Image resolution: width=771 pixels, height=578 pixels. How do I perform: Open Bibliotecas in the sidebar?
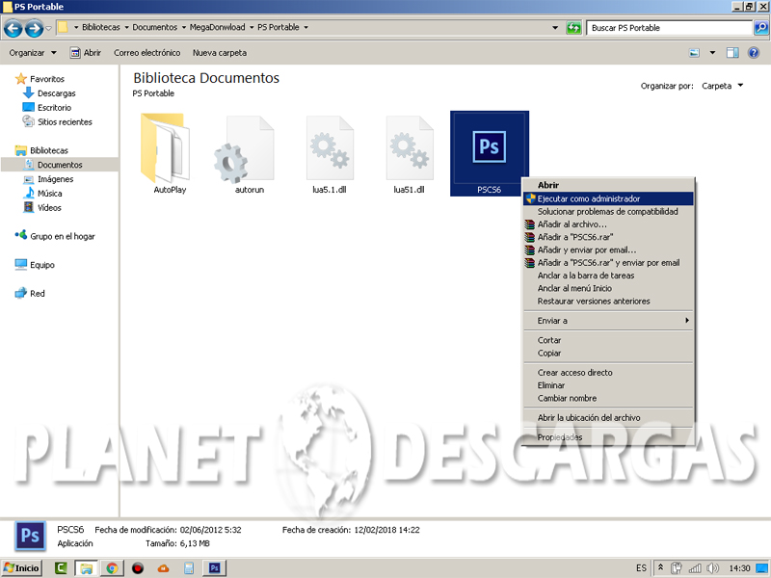(x=49, y=150)
